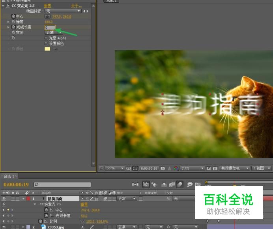The image size is (273, 229).
Task: Open the graph editor icon
Action: tap(198, 184)
